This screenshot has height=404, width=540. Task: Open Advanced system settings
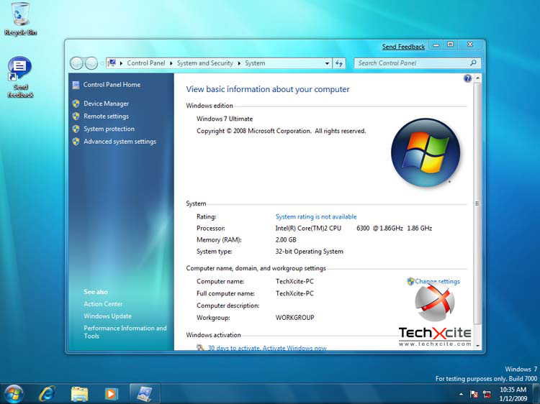pyautogui.click(x=120, y=142)
